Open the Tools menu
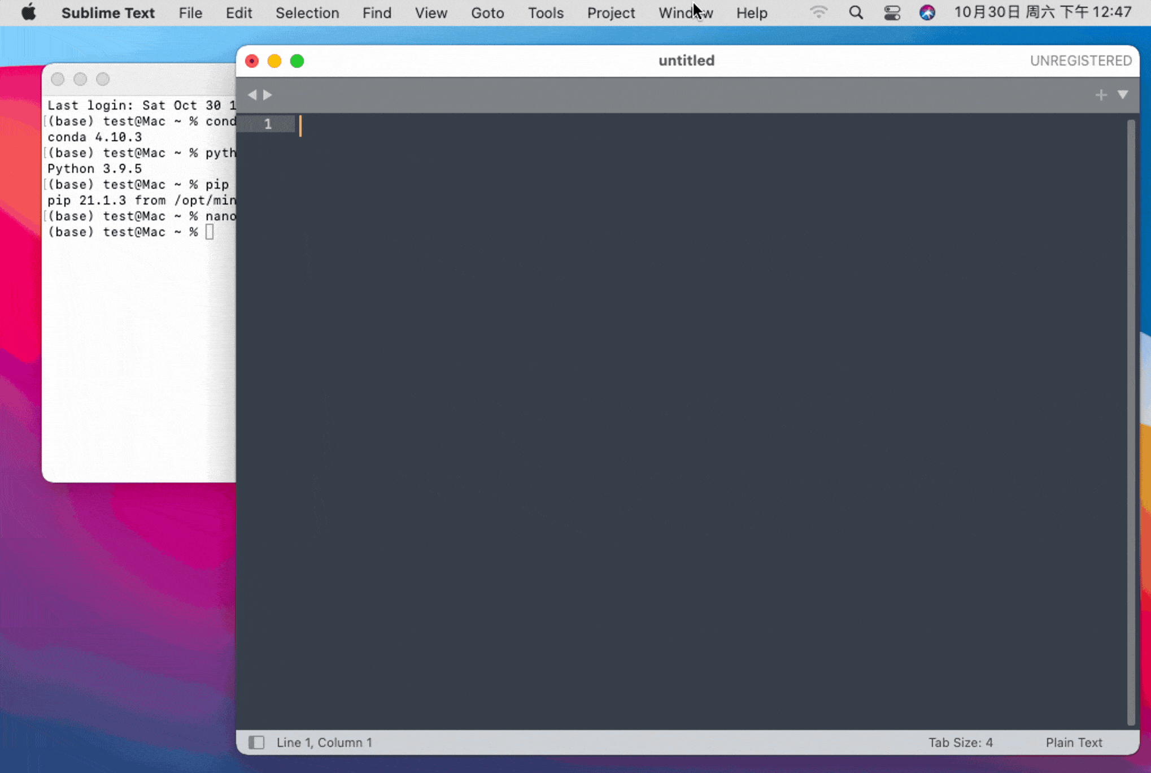Screen dimensions: 1151x773 (x=545, y=12)
